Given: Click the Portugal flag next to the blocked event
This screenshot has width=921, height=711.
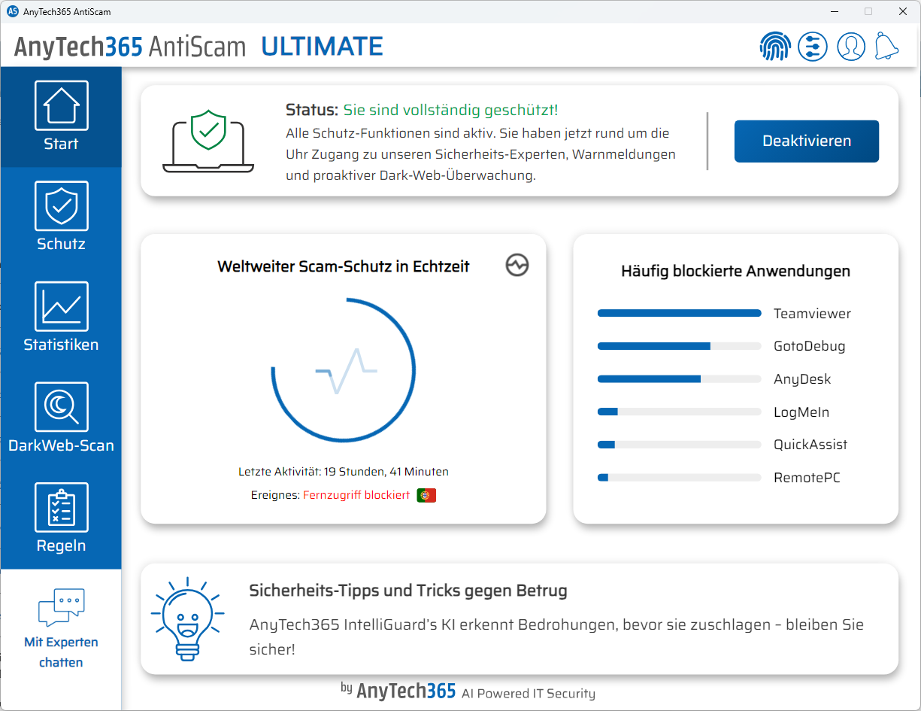Looking at the screenshot, I should 426,495.
